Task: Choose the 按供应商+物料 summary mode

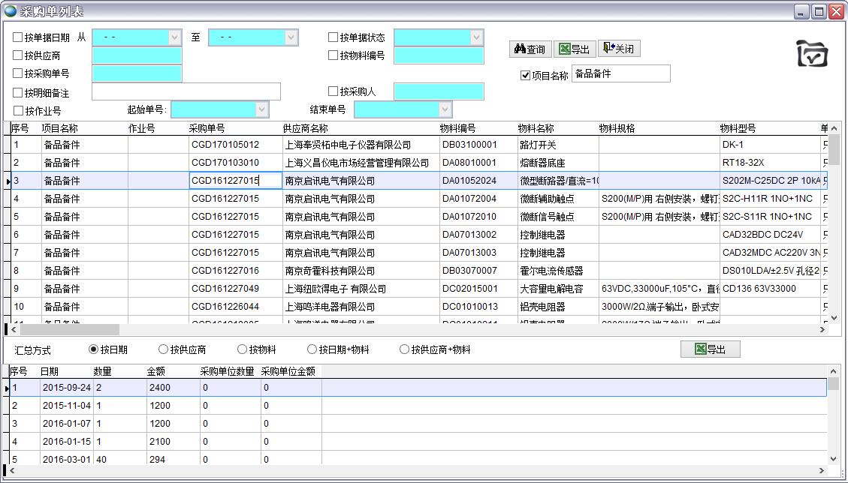Action: click(x=405, y=349)
